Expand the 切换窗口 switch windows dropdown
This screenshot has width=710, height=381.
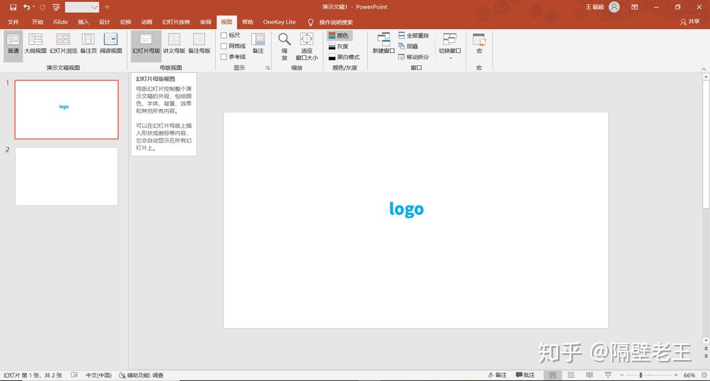(450, 47)
